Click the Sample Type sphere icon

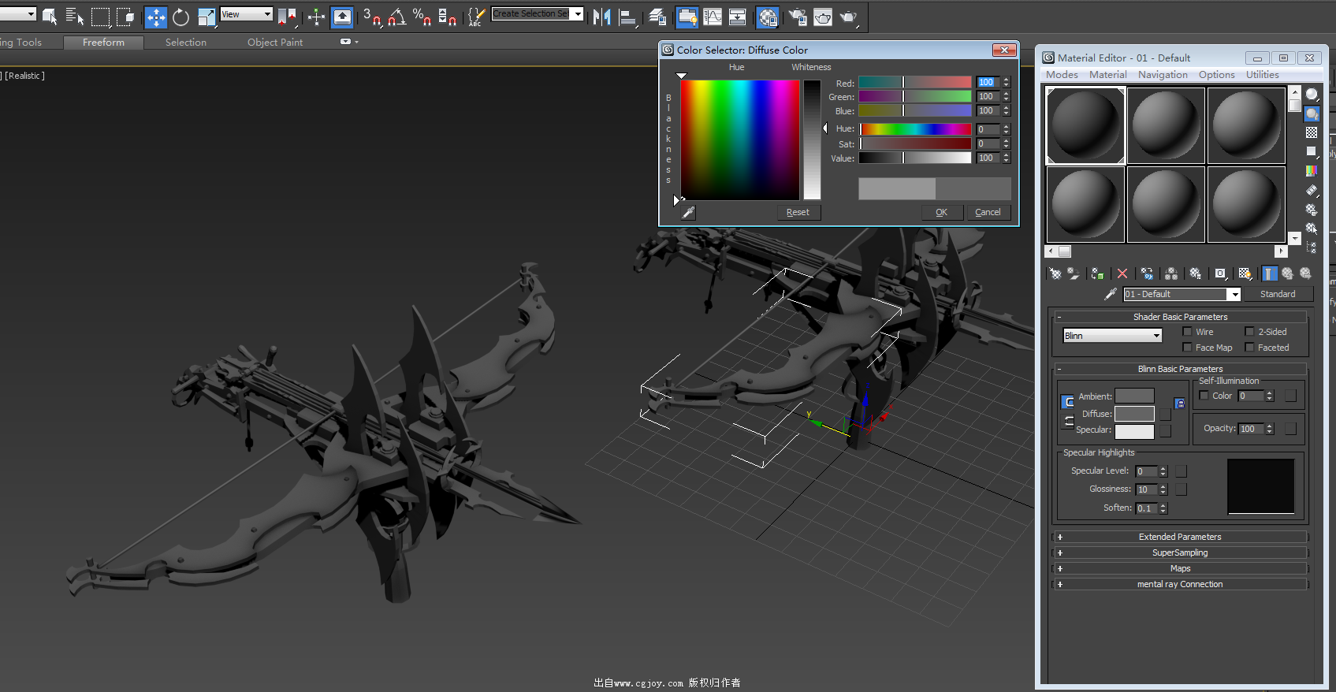(x=1312, y=95)
